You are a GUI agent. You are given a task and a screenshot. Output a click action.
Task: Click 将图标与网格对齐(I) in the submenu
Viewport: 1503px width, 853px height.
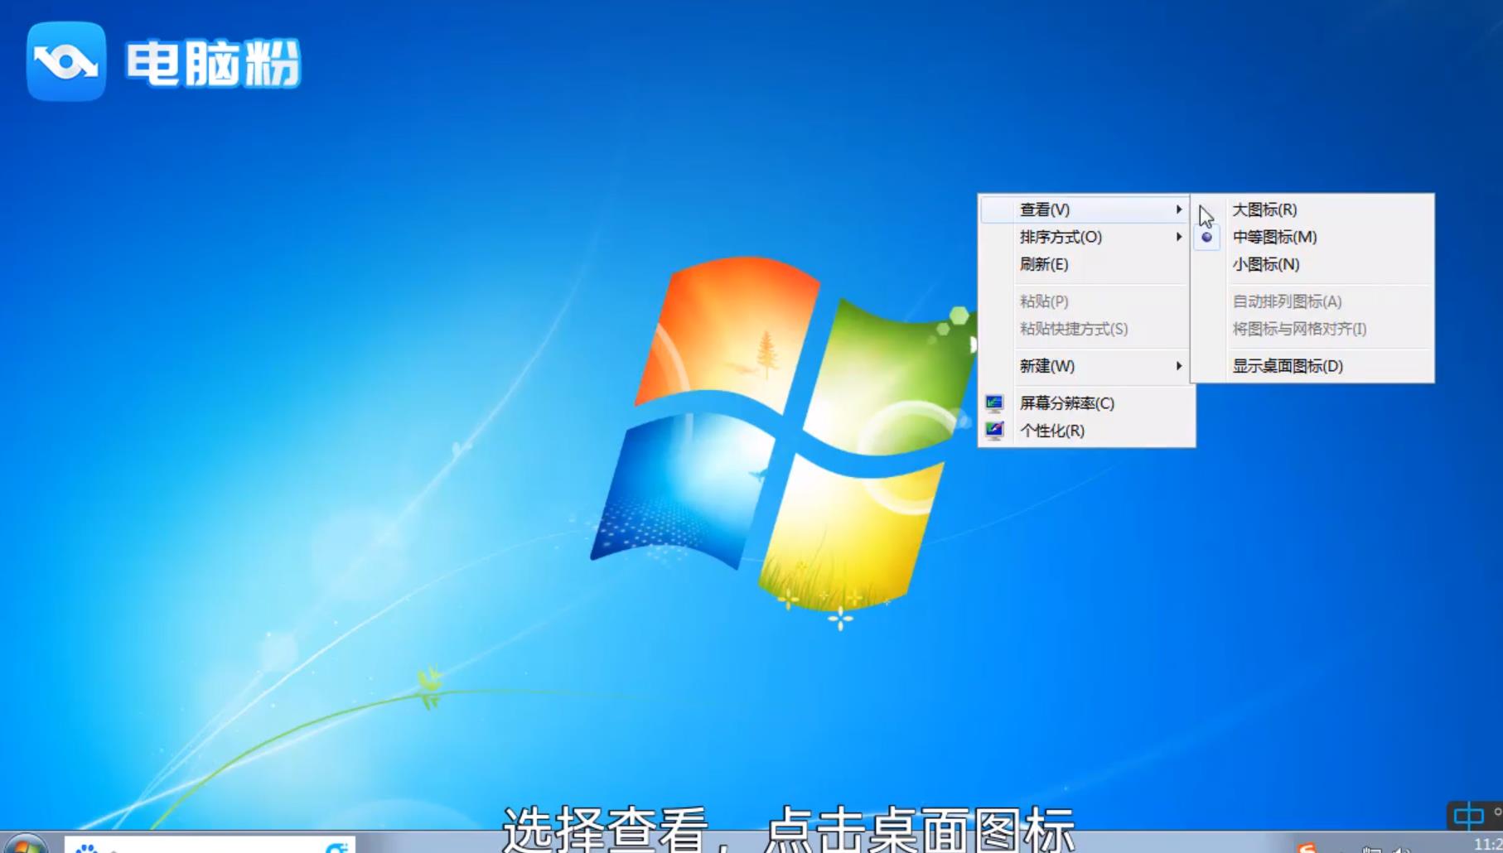1313,329
